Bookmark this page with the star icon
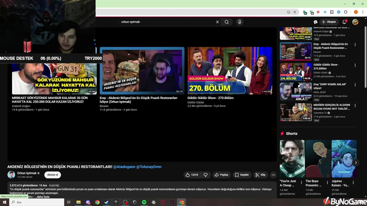The image size is (367, 206). (295, 12)
